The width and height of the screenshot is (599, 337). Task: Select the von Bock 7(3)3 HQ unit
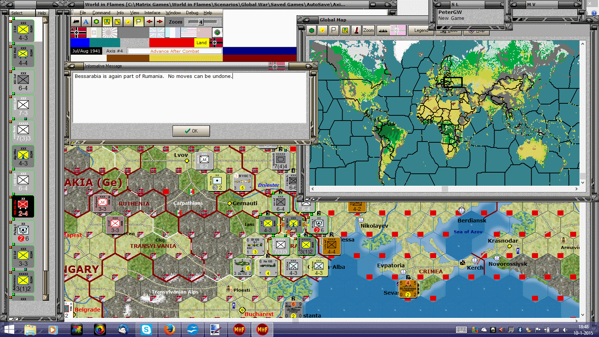click(x=23, y=131)
